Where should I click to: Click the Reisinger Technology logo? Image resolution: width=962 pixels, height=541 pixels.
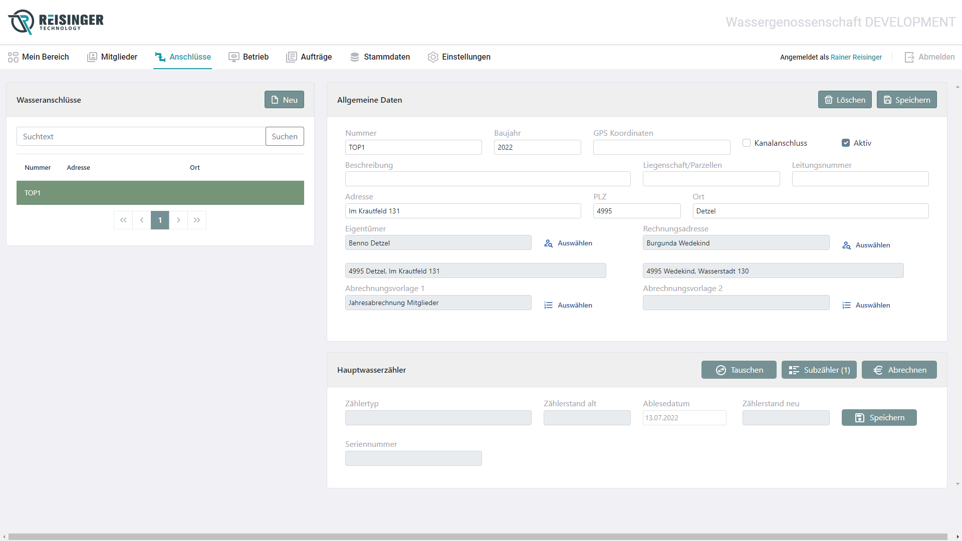[56, 22]
